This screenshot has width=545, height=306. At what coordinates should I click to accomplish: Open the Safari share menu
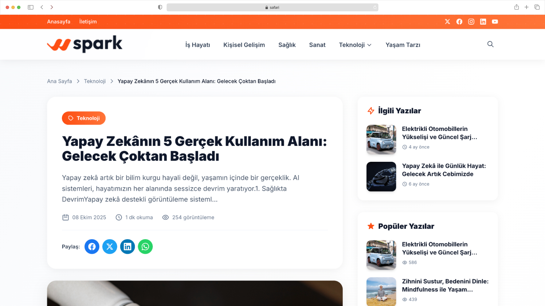click(517, 7)
